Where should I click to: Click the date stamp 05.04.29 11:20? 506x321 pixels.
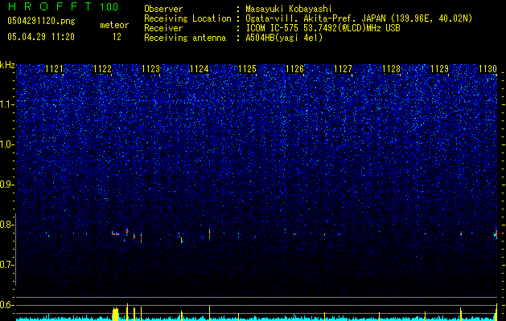tap(41, 37)
